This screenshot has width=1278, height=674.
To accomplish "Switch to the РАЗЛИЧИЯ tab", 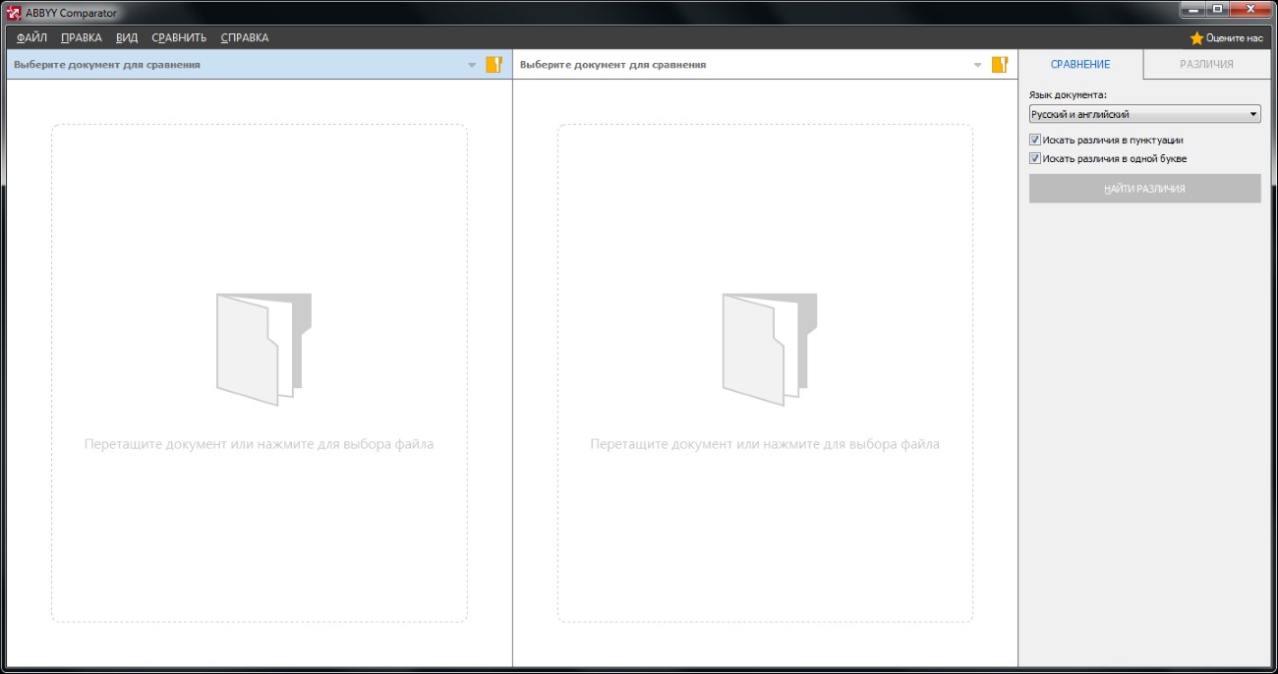I will tap(1206, 64).
